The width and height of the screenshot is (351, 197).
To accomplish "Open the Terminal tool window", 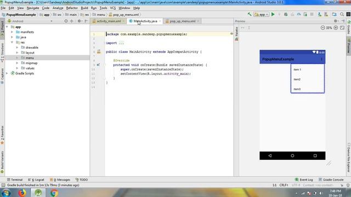I will (15, 179).
